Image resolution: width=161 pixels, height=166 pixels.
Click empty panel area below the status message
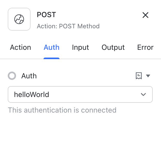pos(80,140)
